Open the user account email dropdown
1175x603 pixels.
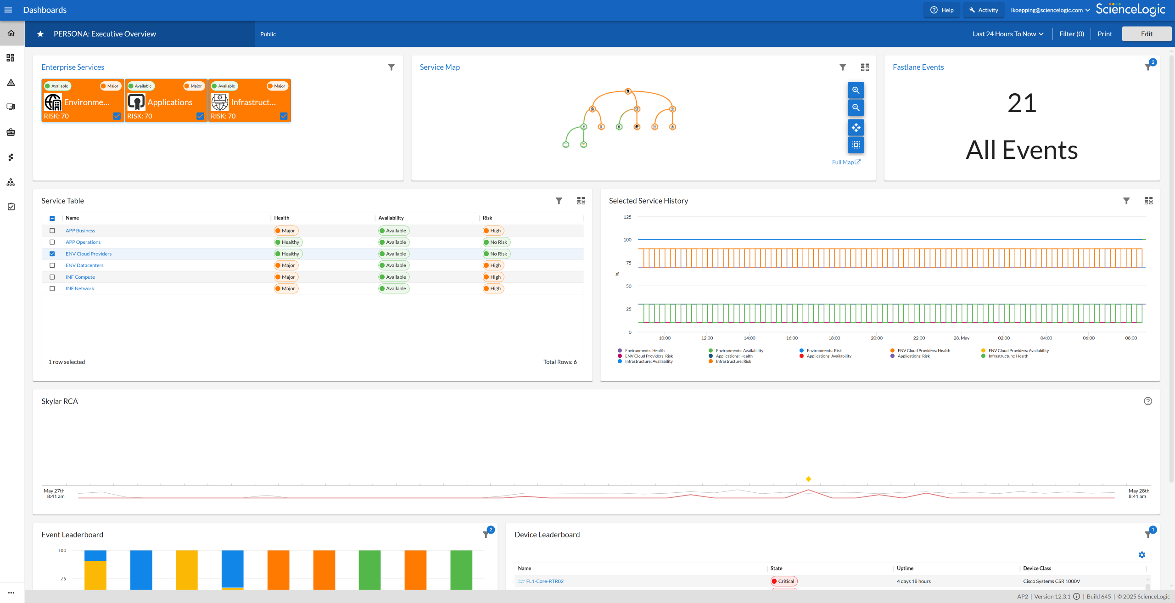tap(1050, 10)
